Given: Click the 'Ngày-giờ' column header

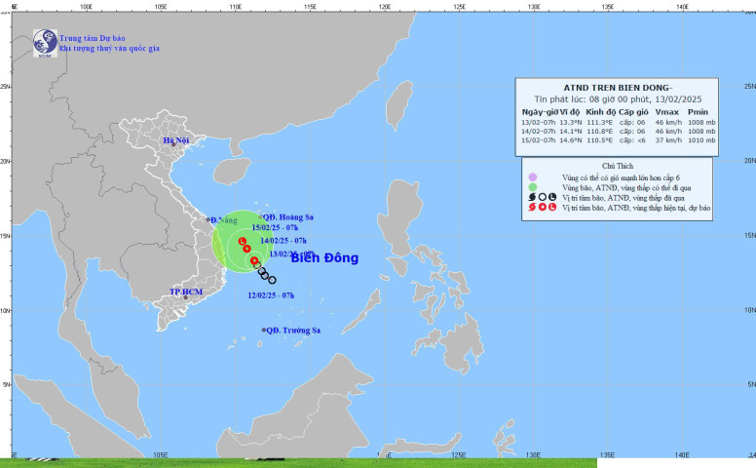Looking at the screenshot, I should tap(540, 112).
